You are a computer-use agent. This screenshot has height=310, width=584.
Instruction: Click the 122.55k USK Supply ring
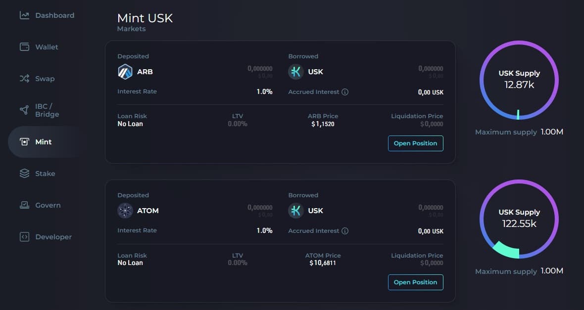click(519, 219)
